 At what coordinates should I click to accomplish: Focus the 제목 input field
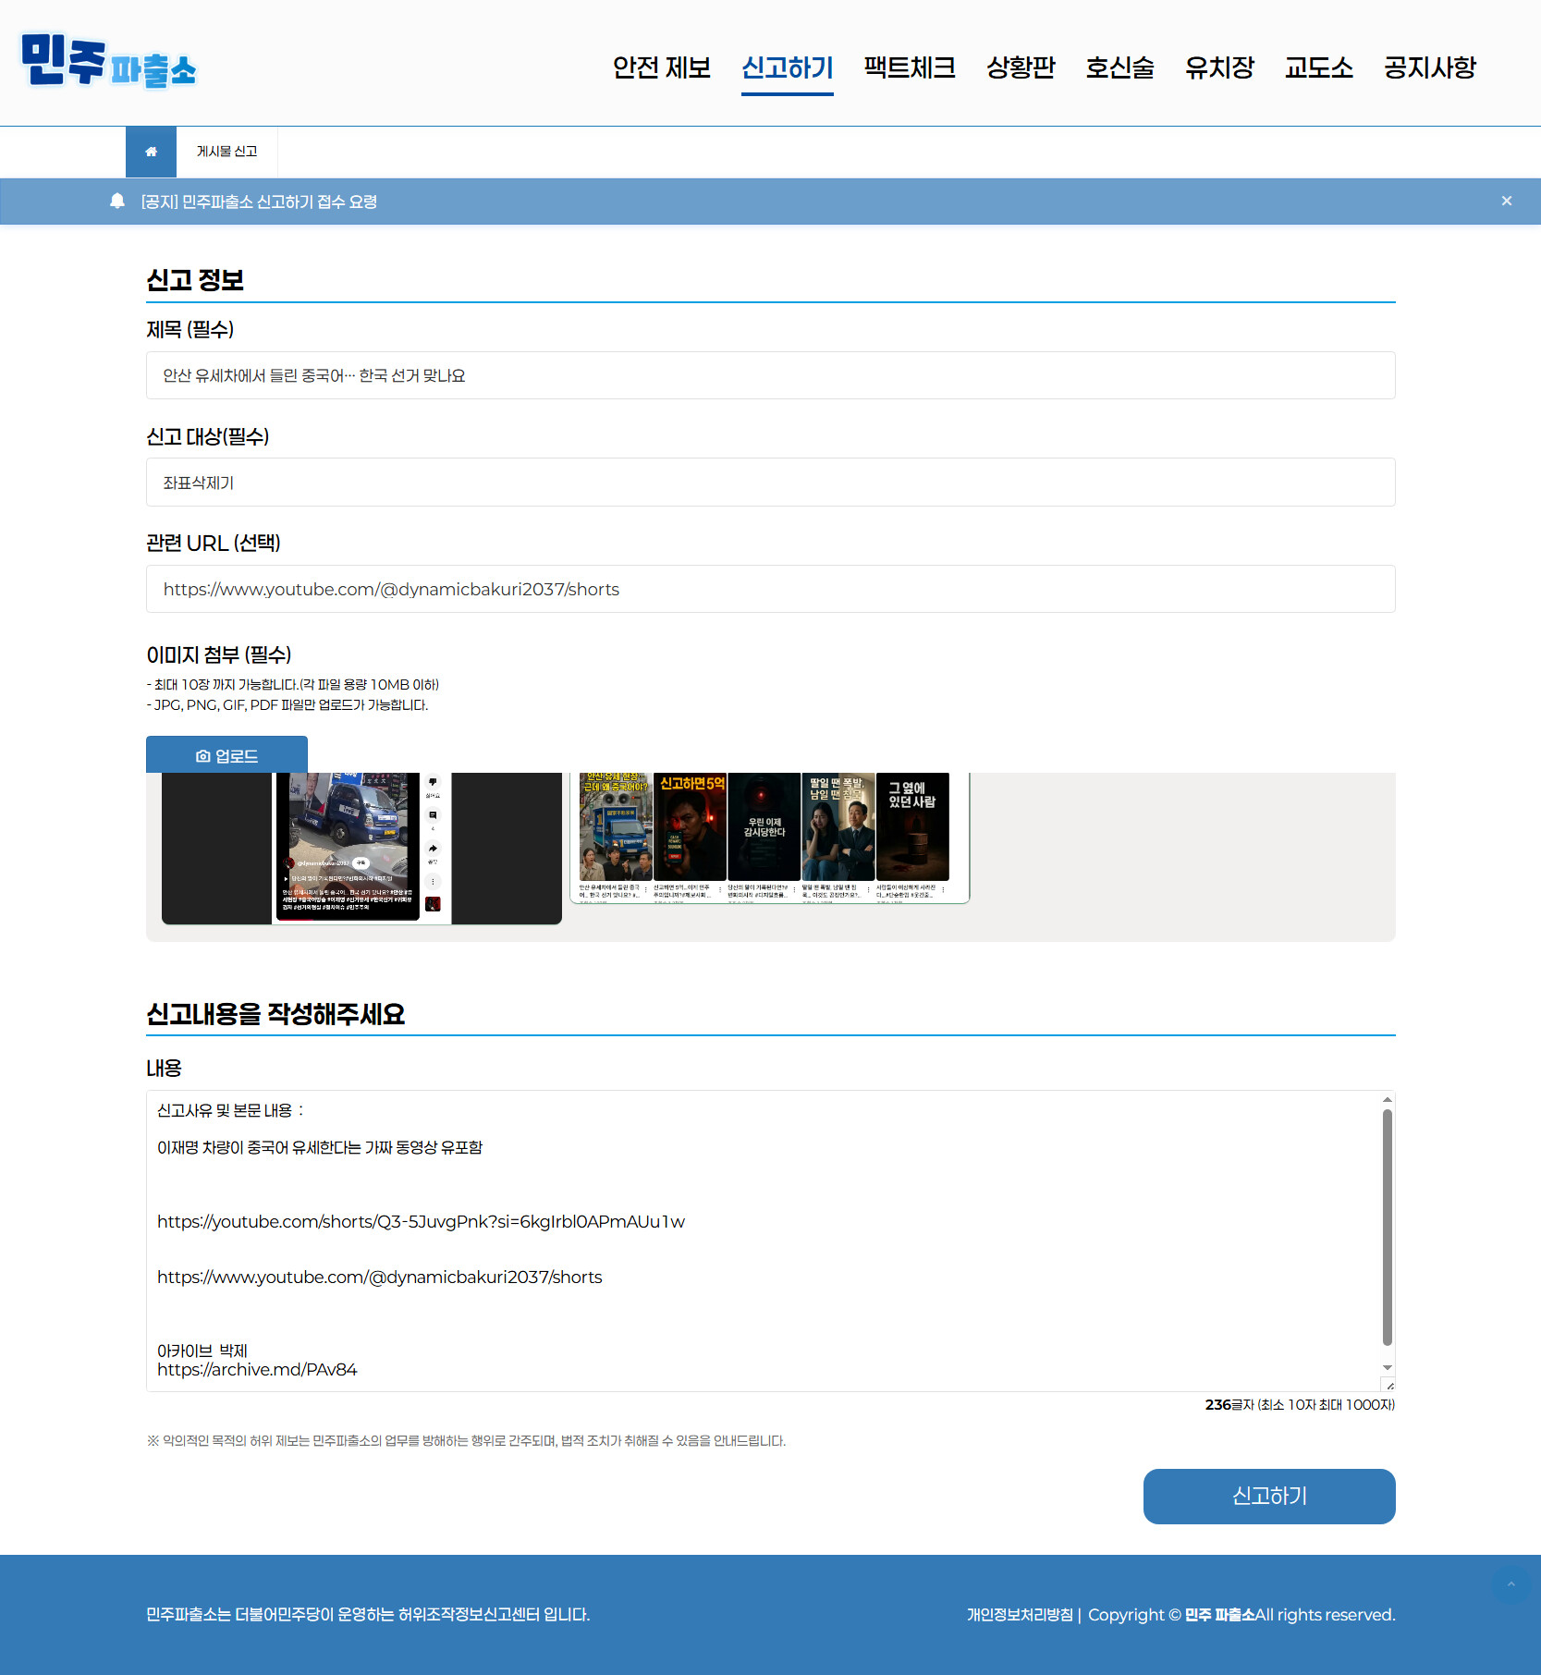click(771, 375)
